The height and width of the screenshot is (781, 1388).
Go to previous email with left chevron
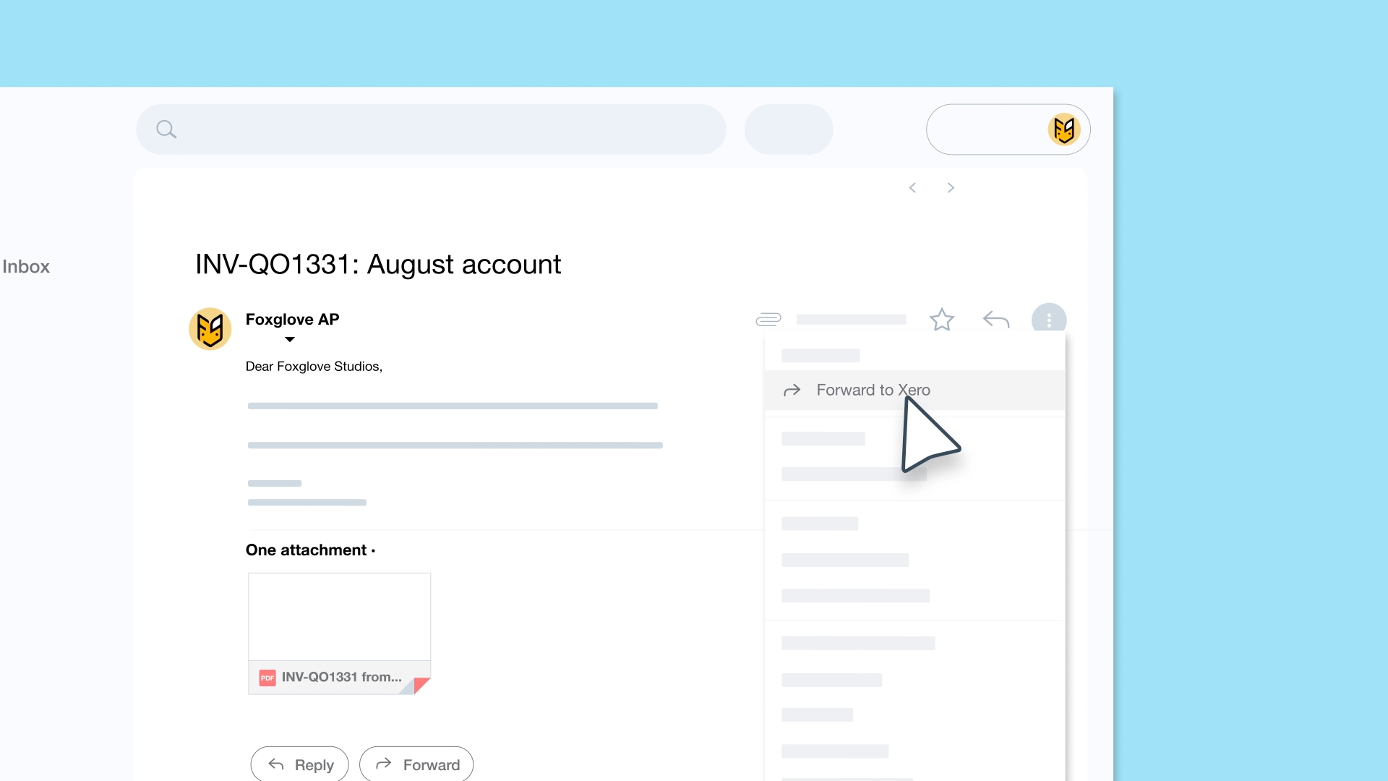[x=912, y=188]
